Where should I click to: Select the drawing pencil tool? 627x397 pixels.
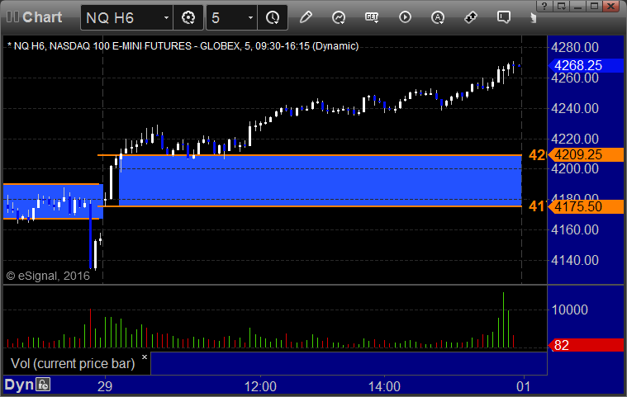coord(306,17)
